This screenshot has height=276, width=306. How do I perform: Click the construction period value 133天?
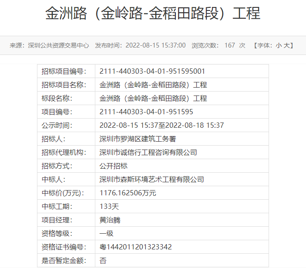109,207
